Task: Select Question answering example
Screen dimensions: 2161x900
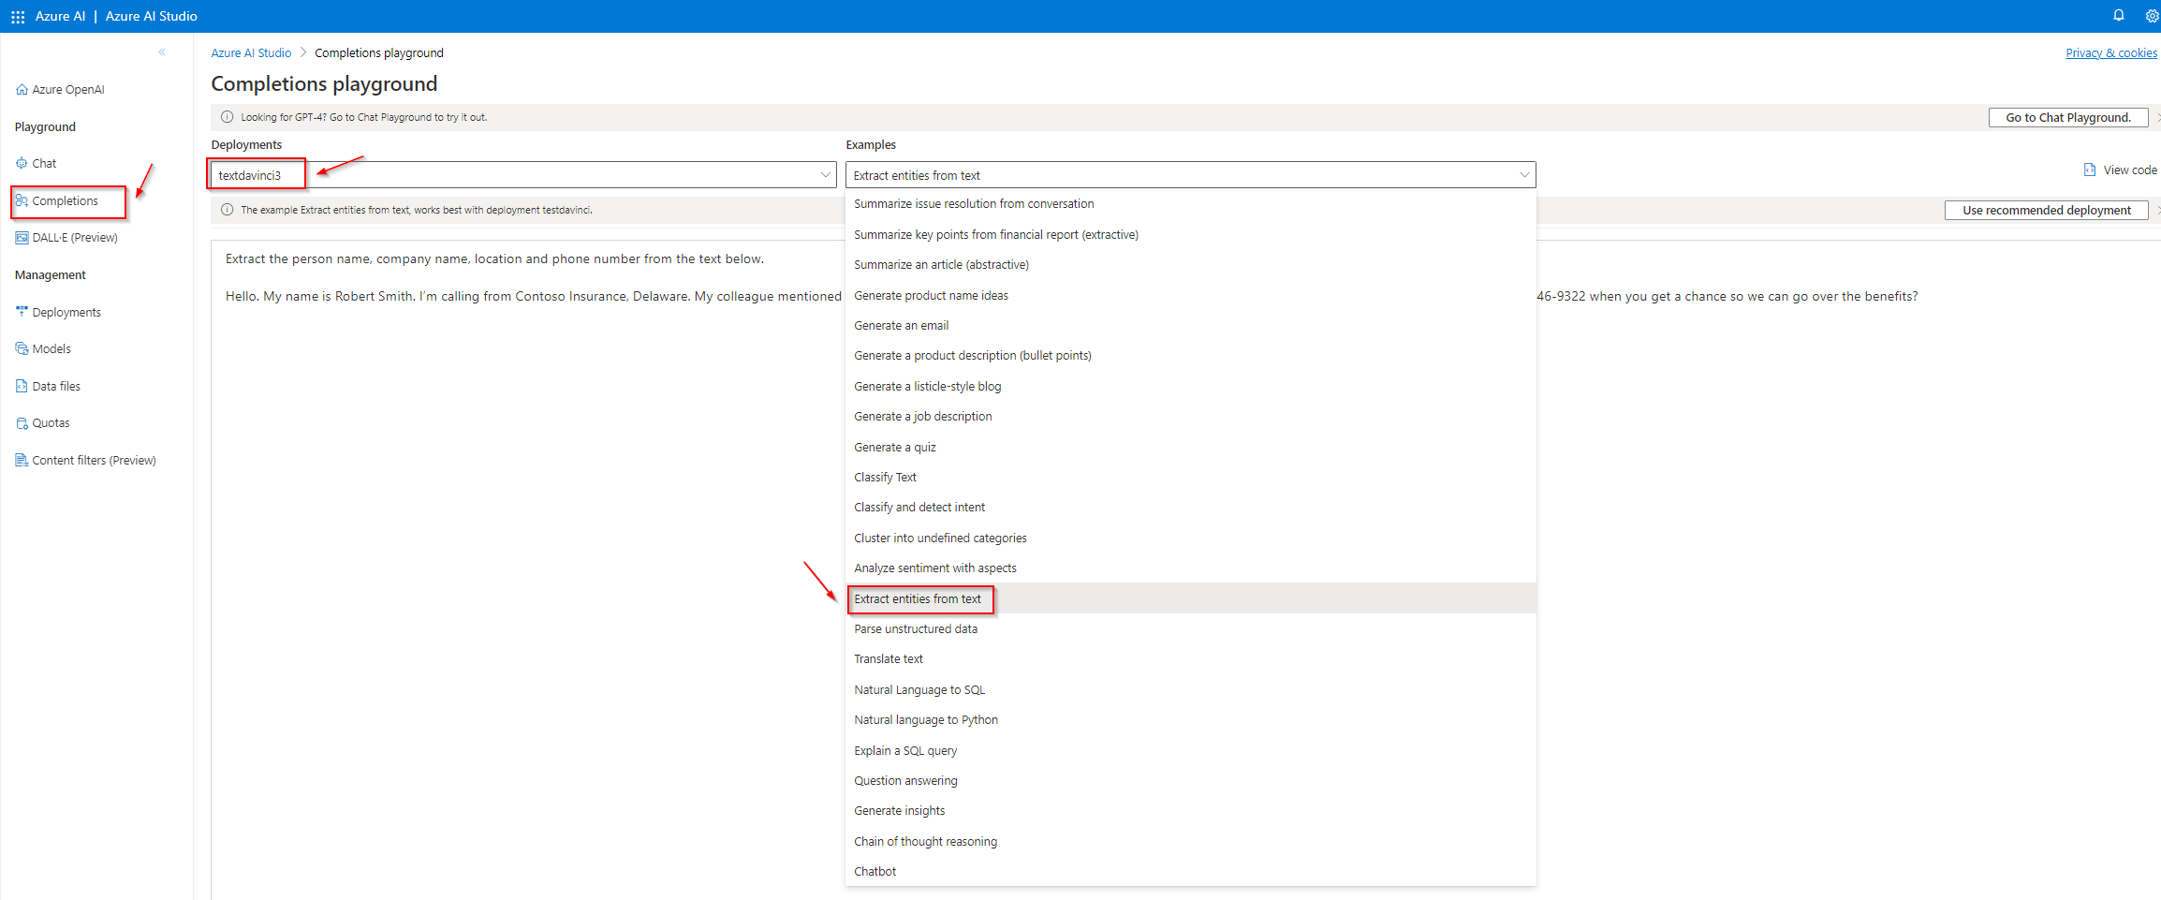Action: (x=1190, y=780)
